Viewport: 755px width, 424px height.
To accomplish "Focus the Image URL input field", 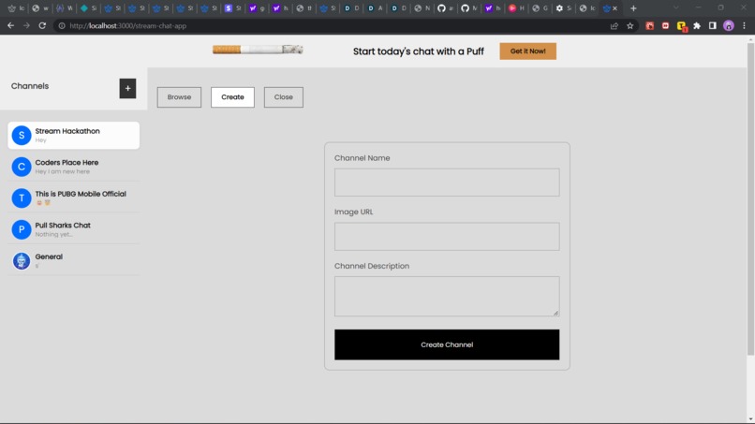I will coord(447,236).
